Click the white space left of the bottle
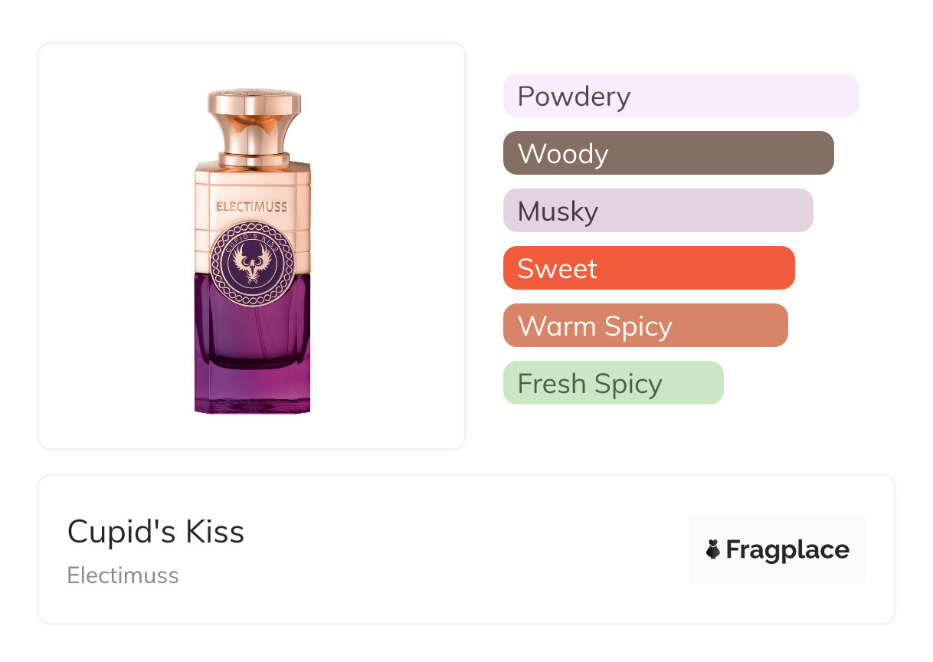Screen dimensions: 933x662 115,245
